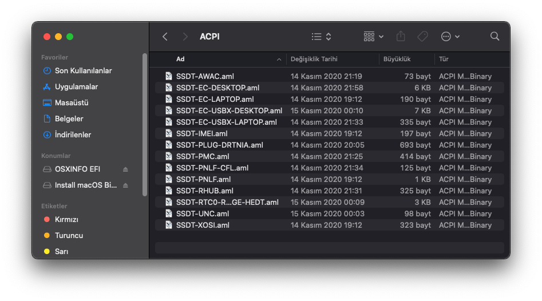Click the Edit Tags toolbar icon
542x301 pixels.
[x=422, y=37]
